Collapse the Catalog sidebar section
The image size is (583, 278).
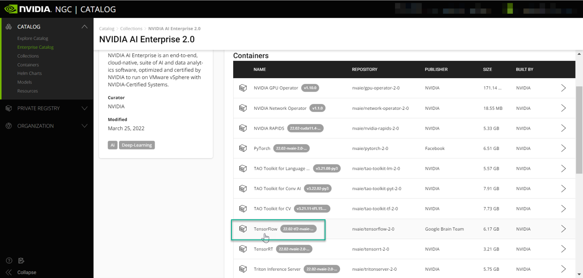[x=84, y=27]
